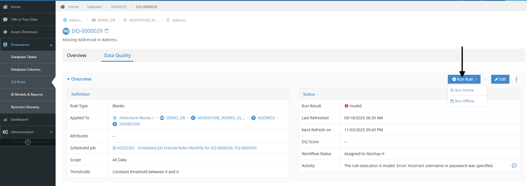527x186 pixels.
Task: Click the Dashboard bar chart icon
Action: [x=5, y=120]
